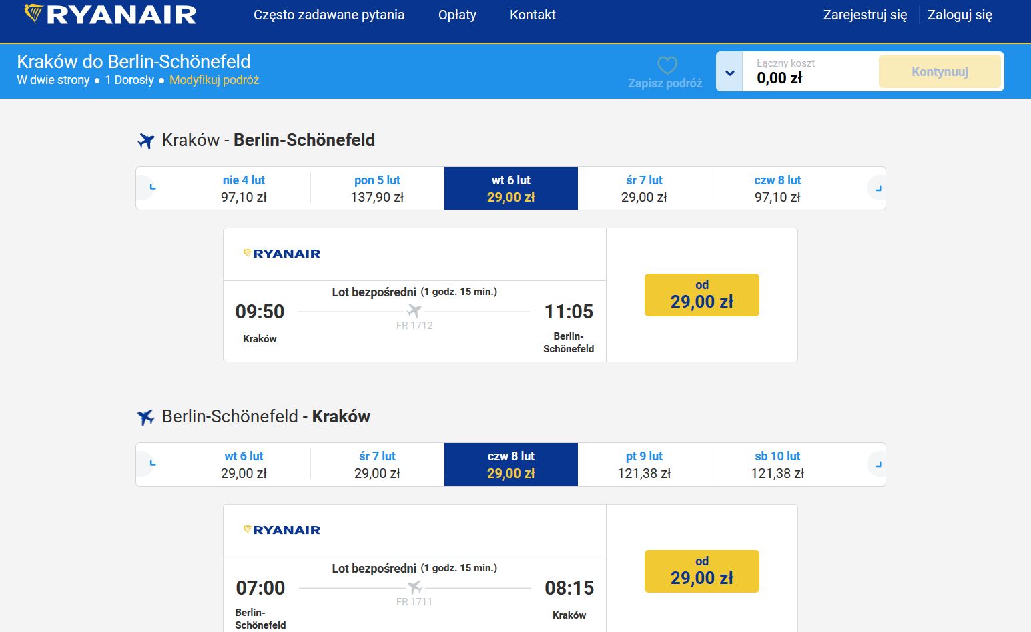Open the Opłaty menu item
Screen dimensions: 1031x632
click(x=457, y=15)
